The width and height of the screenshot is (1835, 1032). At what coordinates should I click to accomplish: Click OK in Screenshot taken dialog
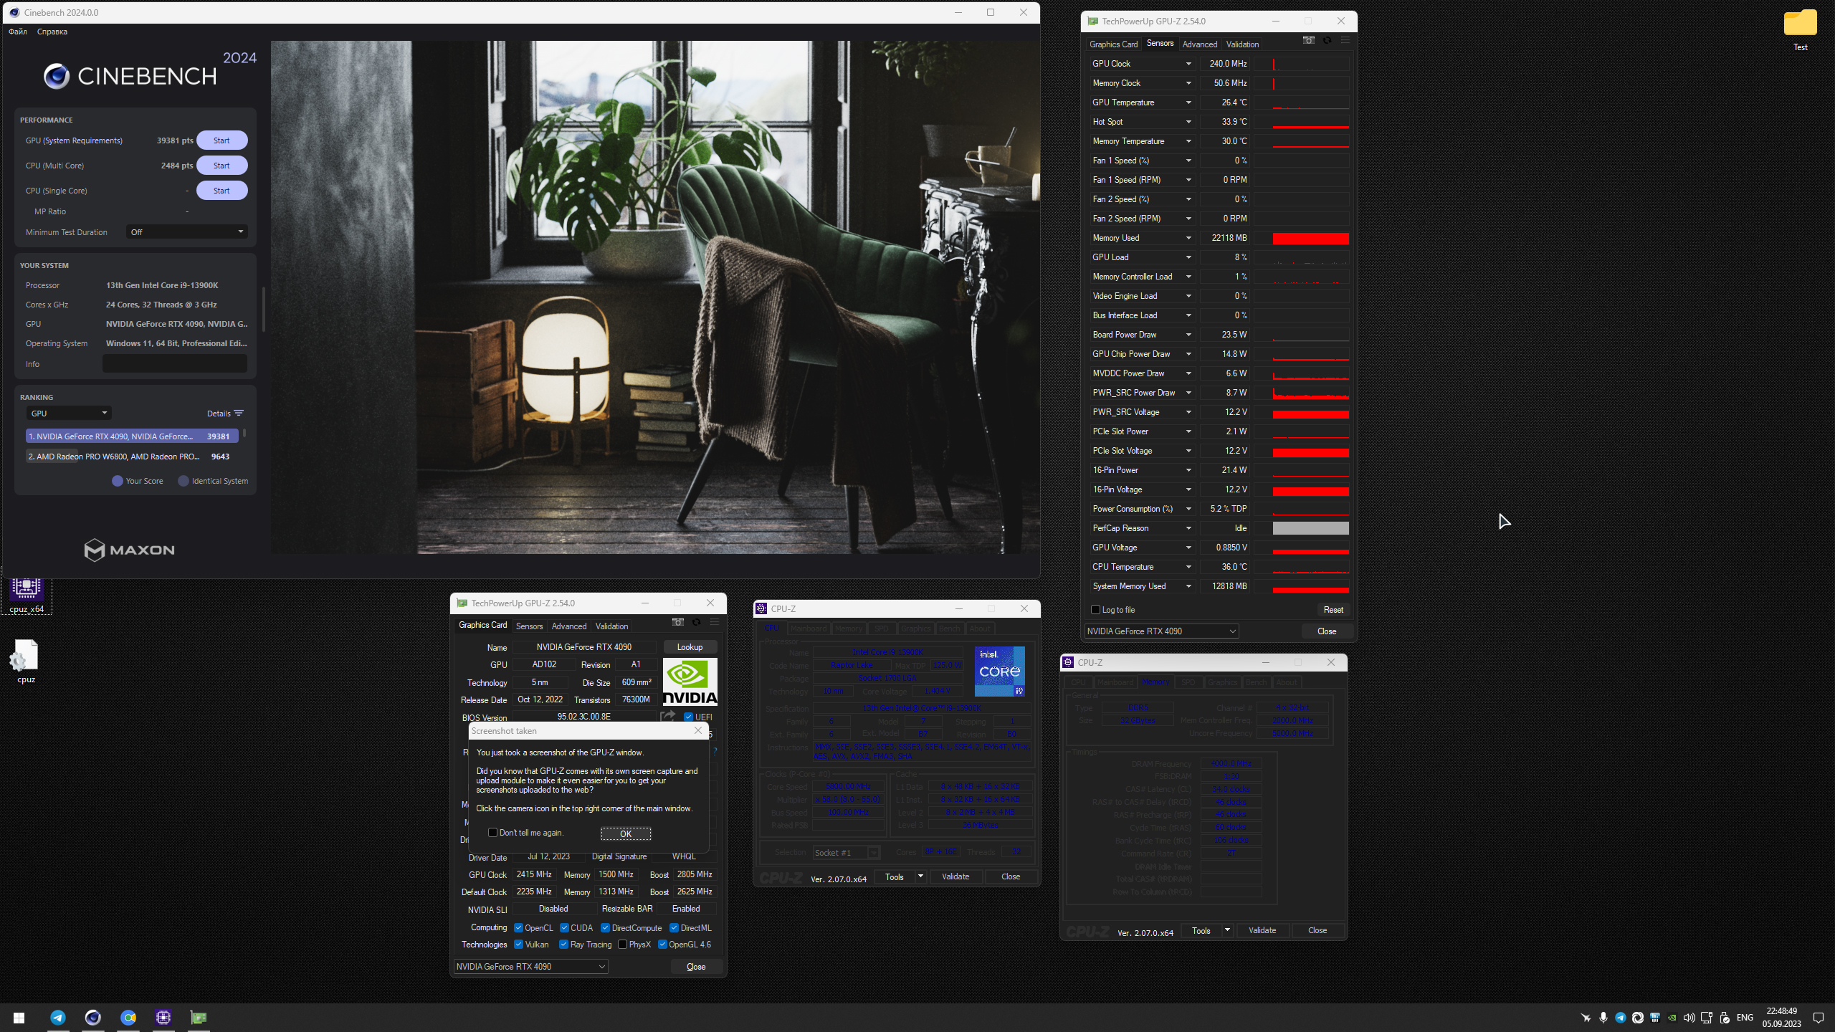(x=625, y=833)
